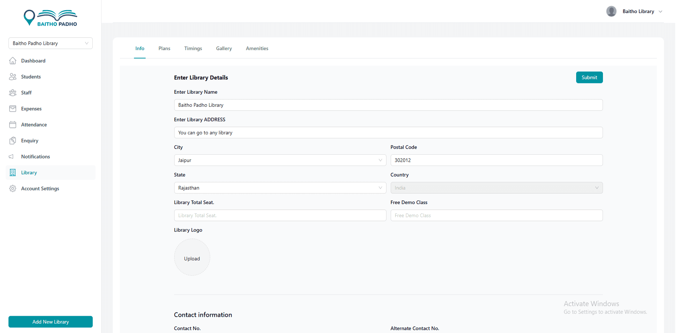The height and width of the screenshot is (333, 677).
Task: Click the Enquiry clipboard icon
Action: click(13, 141)
